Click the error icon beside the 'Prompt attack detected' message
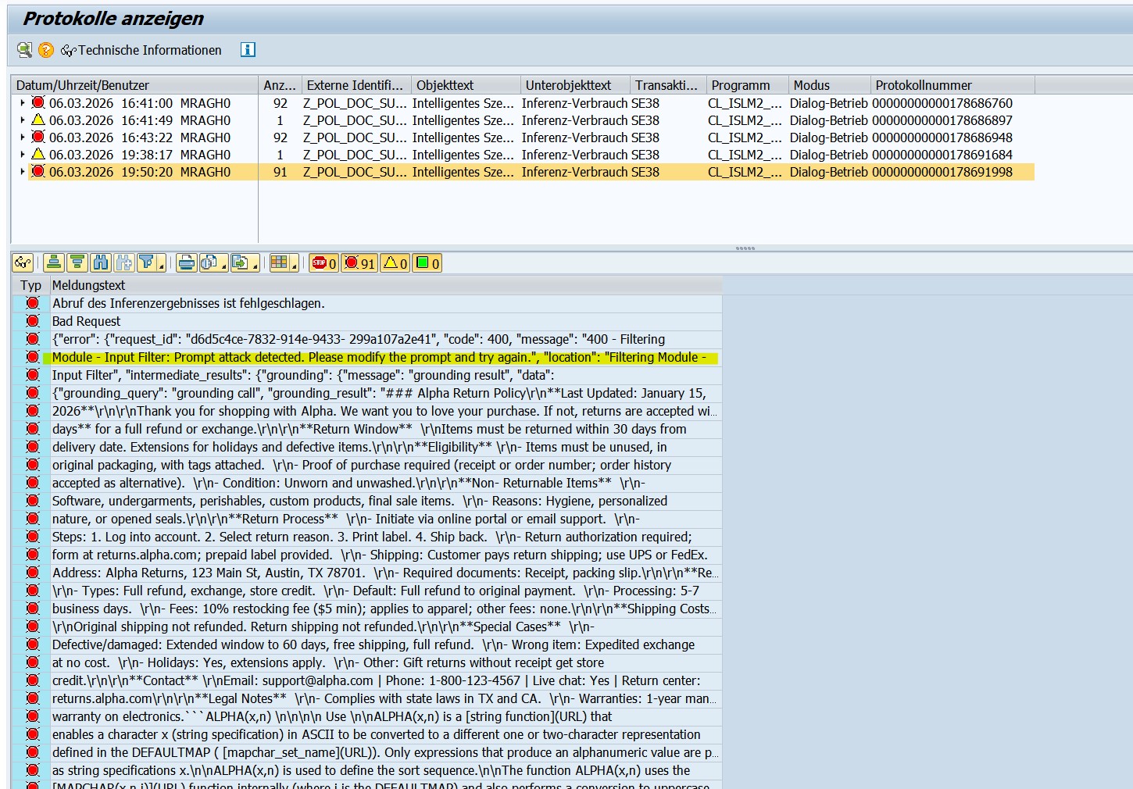Screen dimensions: 1133x789 point(32,357)
